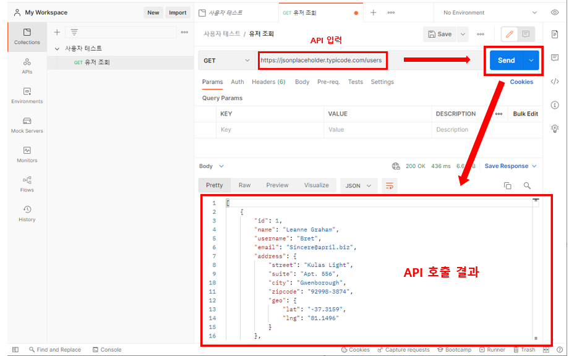Open the HTTP method GET dropdown
This screenshot has height=356, width=582.
pos(226,61)
